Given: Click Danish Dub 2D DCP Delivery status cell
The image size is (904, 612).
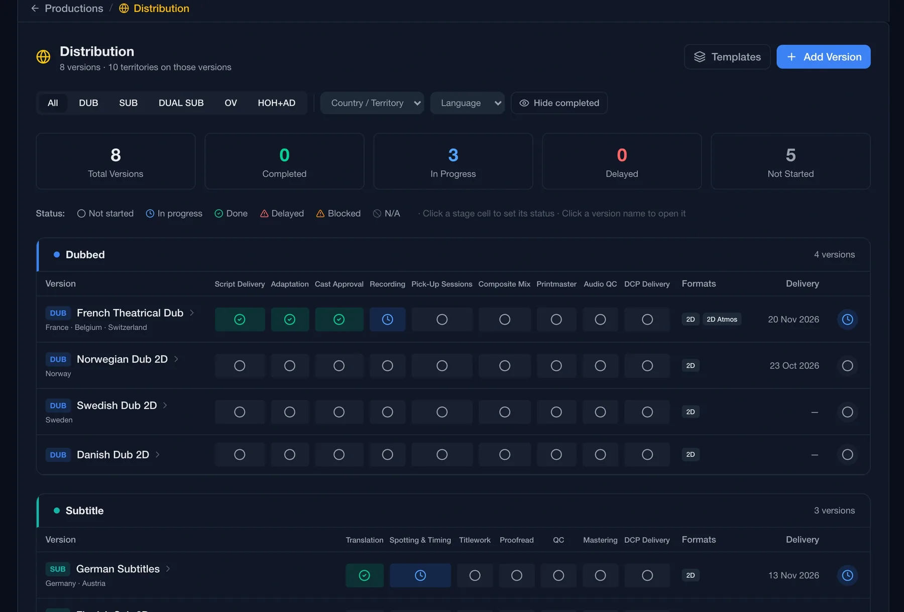Looking at the screenshot, I should (647, 454).
